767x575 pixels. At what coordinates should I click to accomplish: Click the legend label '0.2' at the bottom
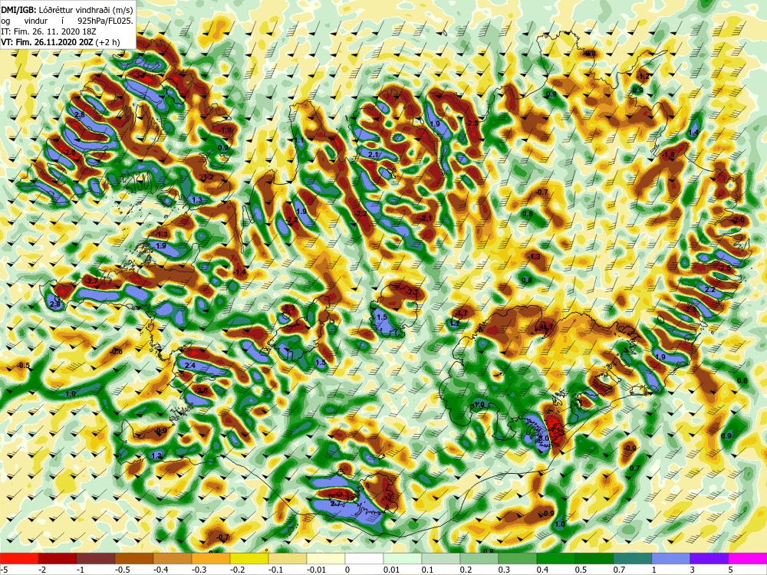(x=466, y=570)
